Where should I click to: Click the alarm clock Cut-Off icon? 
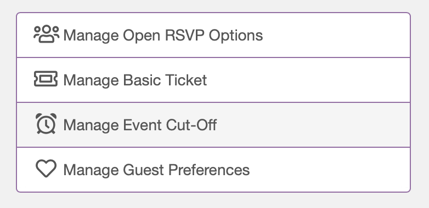pos(46,124)
